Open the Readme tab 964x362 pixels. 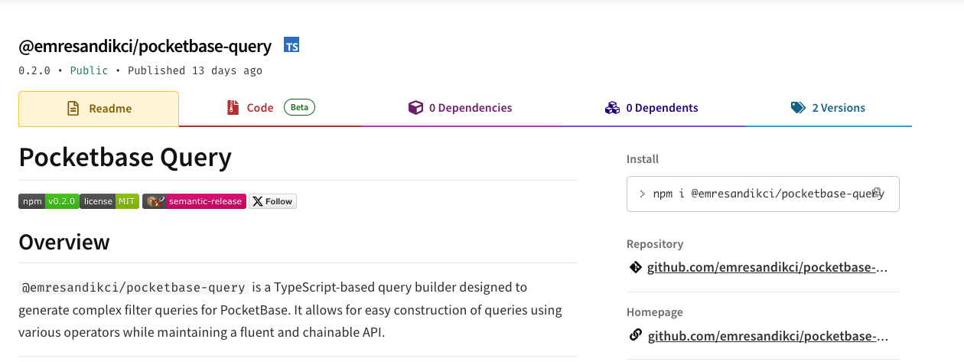click(99, 109)
